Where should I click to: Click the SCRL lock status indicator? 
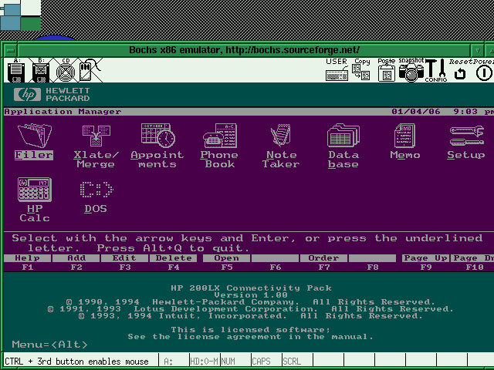tap(297, 362)
